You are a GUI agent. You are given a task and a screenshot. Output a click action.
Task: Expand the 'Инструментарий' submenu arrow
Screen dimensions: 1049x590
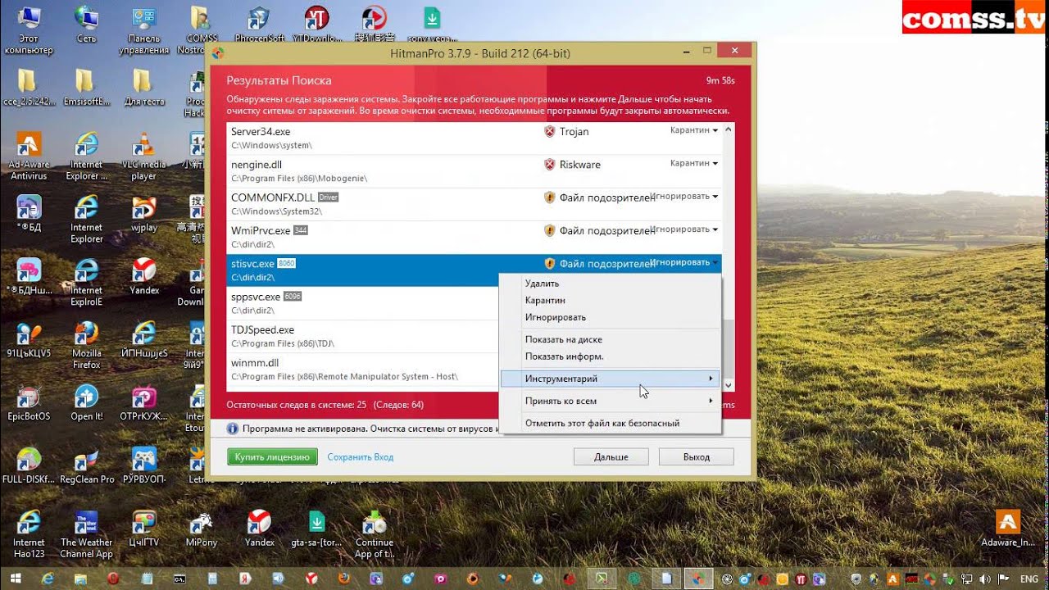coord(711,379)
